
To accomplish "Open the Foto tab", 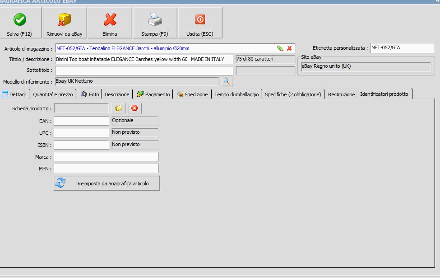I will point(89,94).
